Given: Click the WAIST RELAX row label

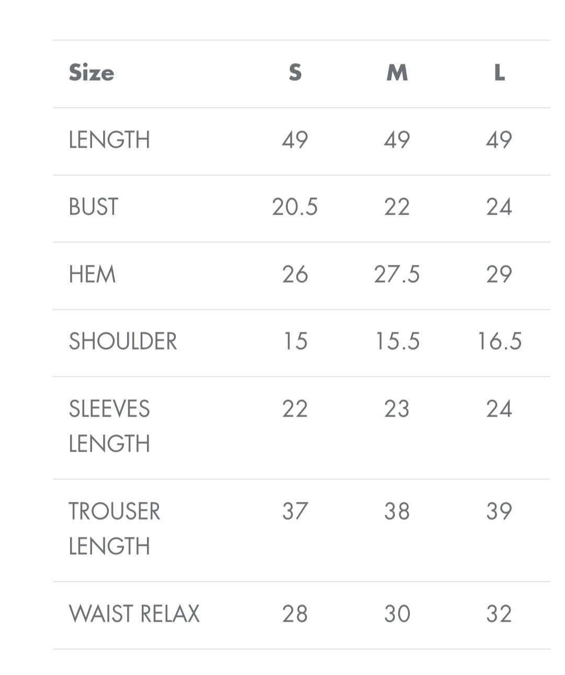Looking at the screenshot, I should tap(134, 614).
